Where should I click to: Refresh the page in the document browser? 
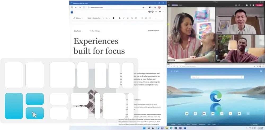click(x=84, y=7)
